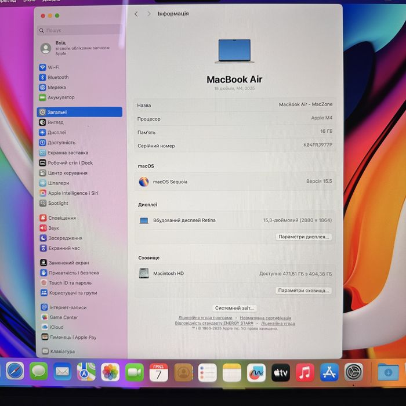Screen dimensions: 406x406
Task: Open Touch ID та пароль settings
Action: tap(66, 283)
